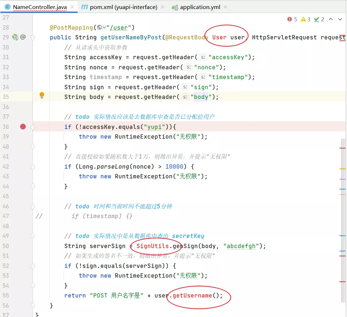Click line number 38 in the gutter

click(x=6, y=127)
